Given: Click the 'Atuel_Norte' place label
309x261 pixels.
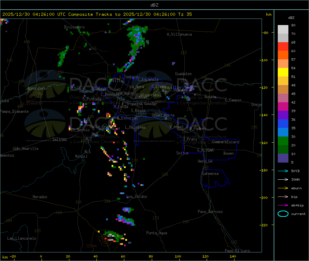Looking at the screenshot, I should tap(163, 115).
